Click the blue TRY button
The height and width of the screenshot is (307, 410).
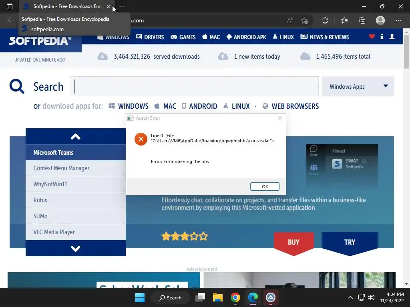coord(350,242)
